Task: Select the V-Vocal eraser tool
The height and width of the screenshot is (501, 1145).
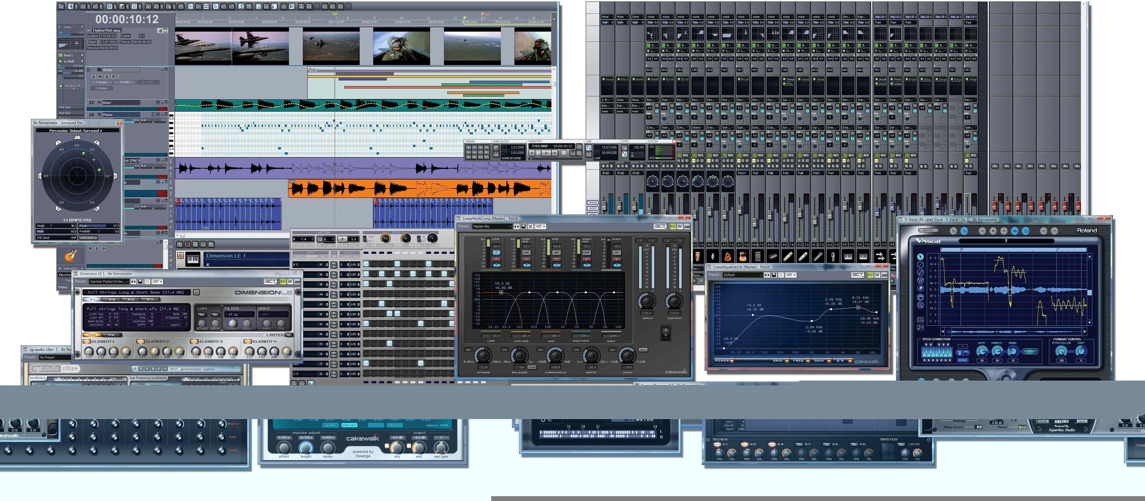Action: [x=920, y=288]
